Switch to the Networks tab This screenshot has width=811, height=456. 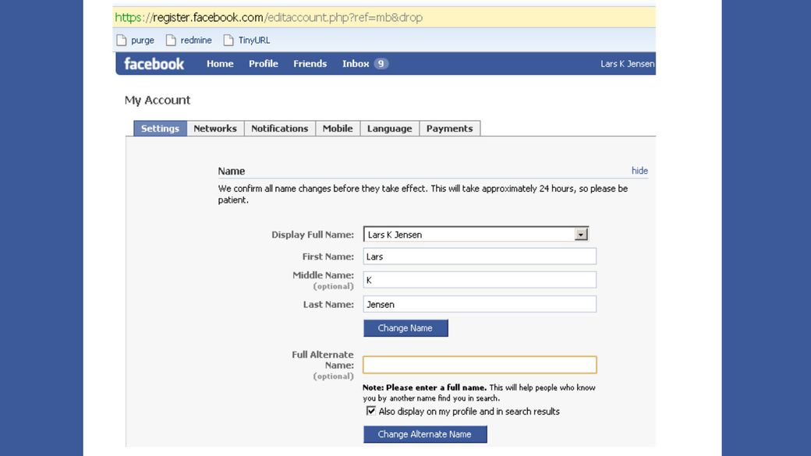[215, 128]
